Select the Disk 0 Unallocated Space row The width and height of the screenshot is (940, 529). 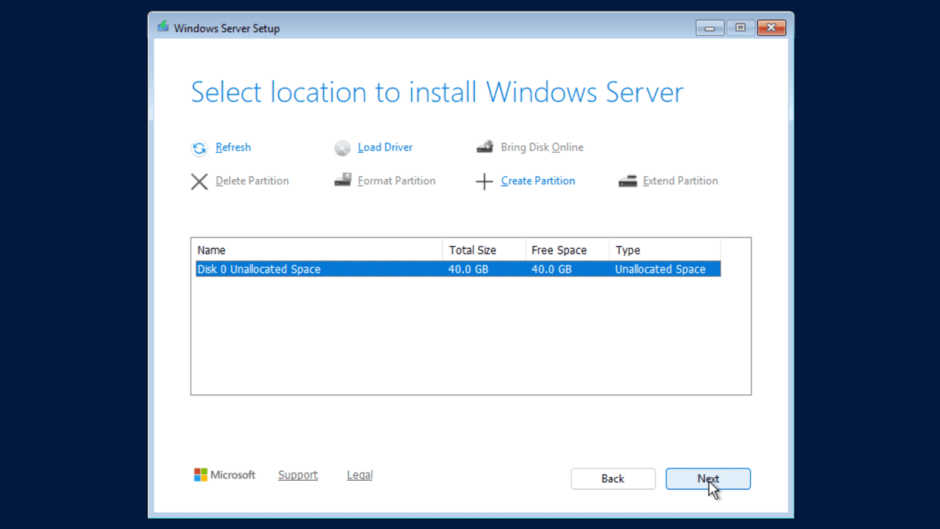click(458, 269)
